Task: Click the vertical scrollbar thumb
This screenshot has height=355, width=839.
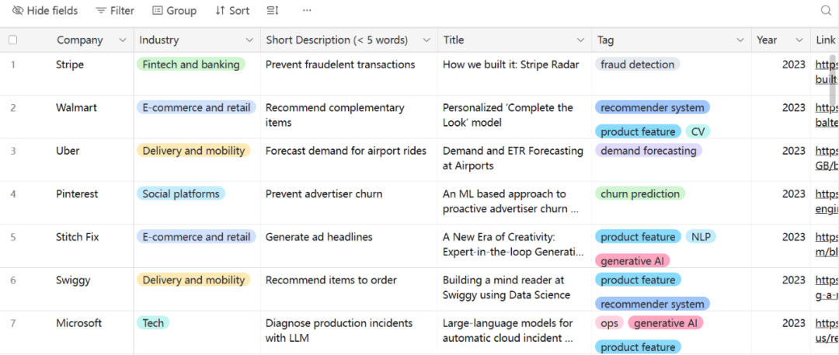Action: (833, 78)
